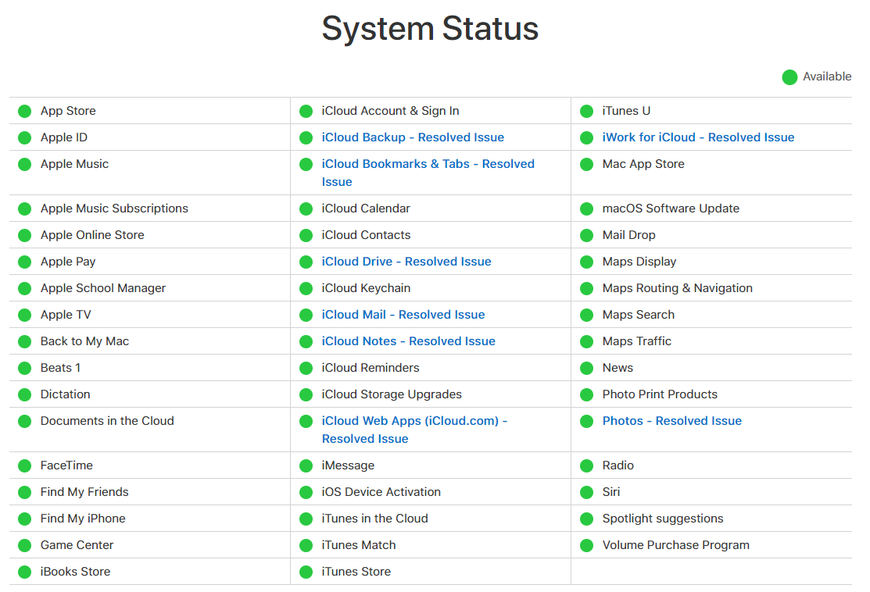Click the Radio entry
The width and height of the screenshot is (870, 592).
618,465
